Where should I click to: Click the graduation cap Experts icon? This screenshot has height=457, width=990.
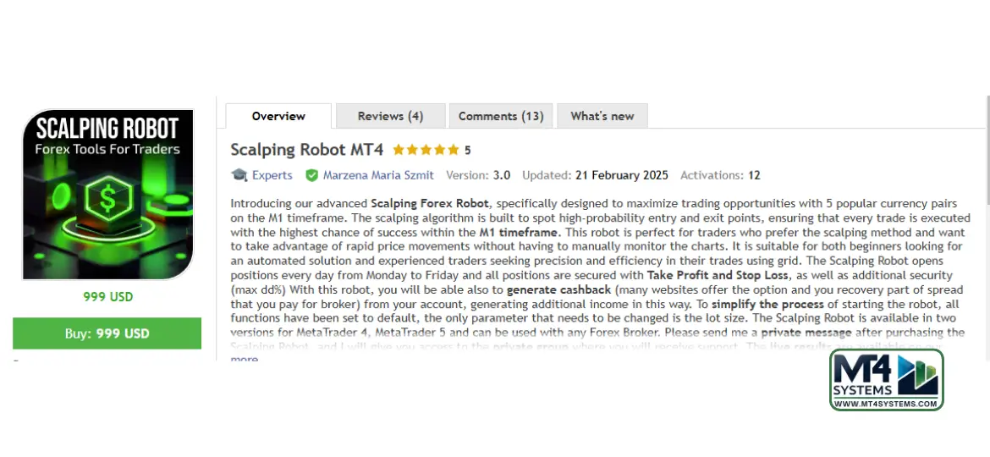(x=239, y=175)
